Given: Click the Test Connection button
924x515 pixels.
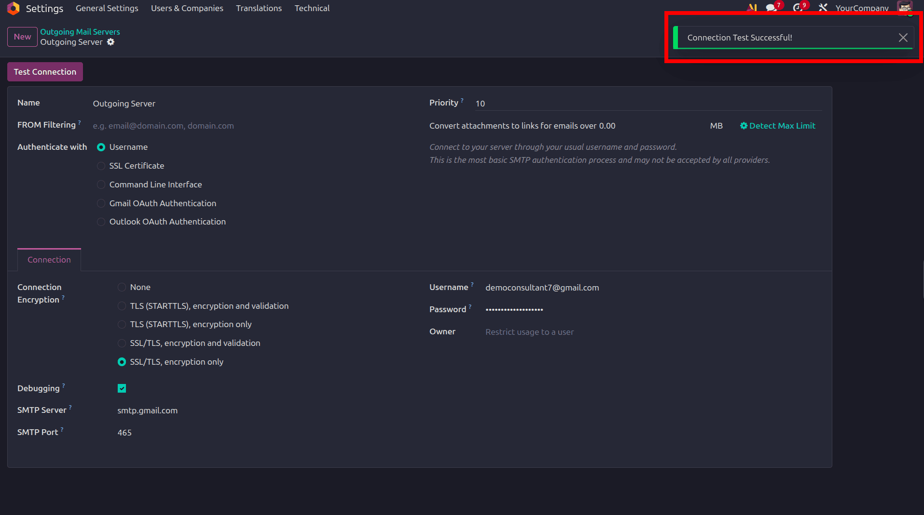Looking at the screenshot, I should coord(45,72).
